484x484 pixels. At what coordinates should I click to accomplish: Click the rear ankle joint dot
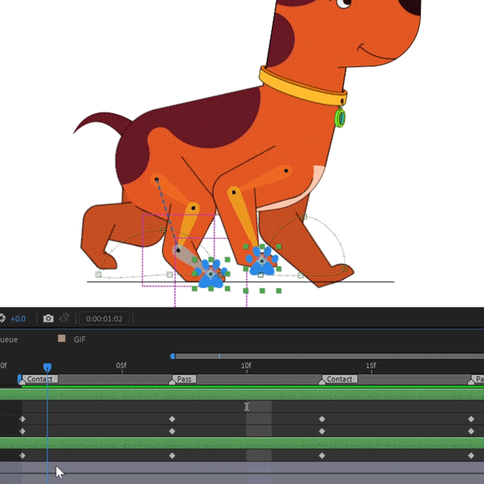coord(178,250)
